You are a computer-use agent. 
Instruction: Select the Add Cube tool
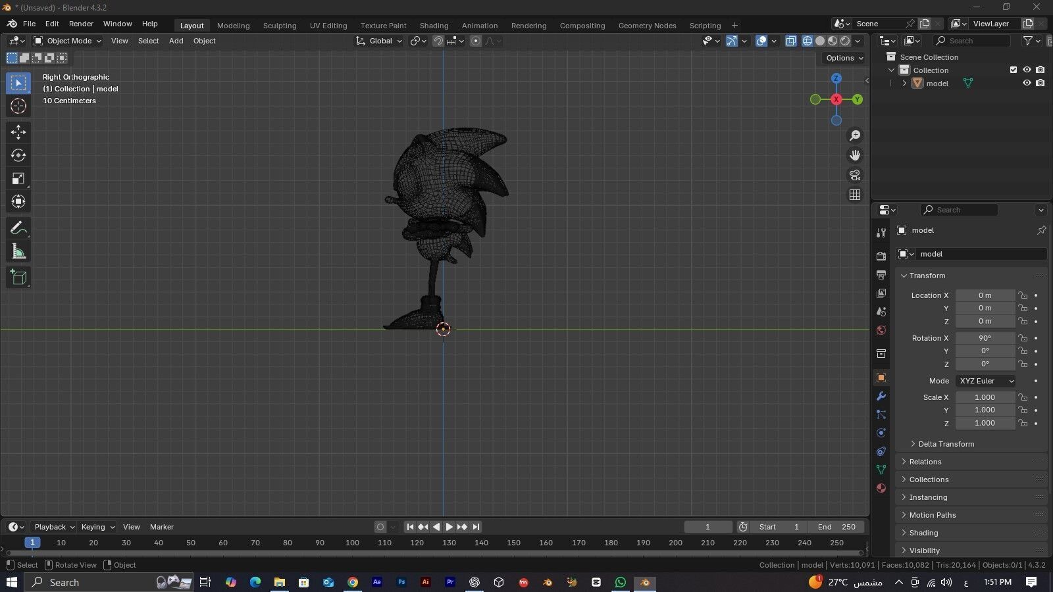tap(18, 278)
